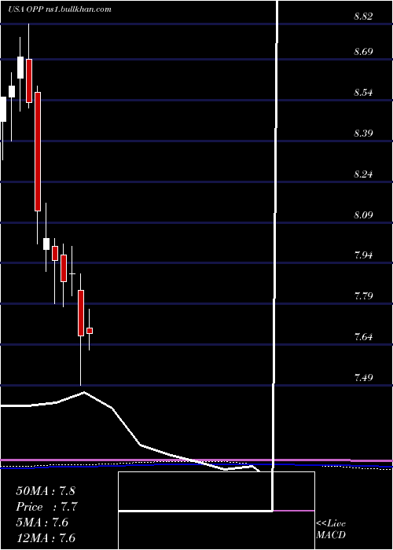This screenshot has height=550, width=393.
Task: Click the 8.24 price axis label
Action: pyautogui.click(x=363, y=174)
